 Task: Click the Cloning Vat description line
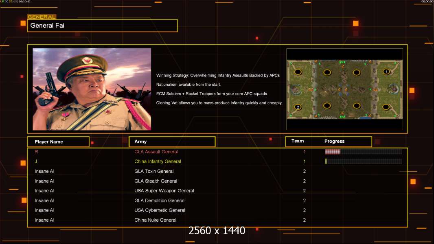[219, 103]
